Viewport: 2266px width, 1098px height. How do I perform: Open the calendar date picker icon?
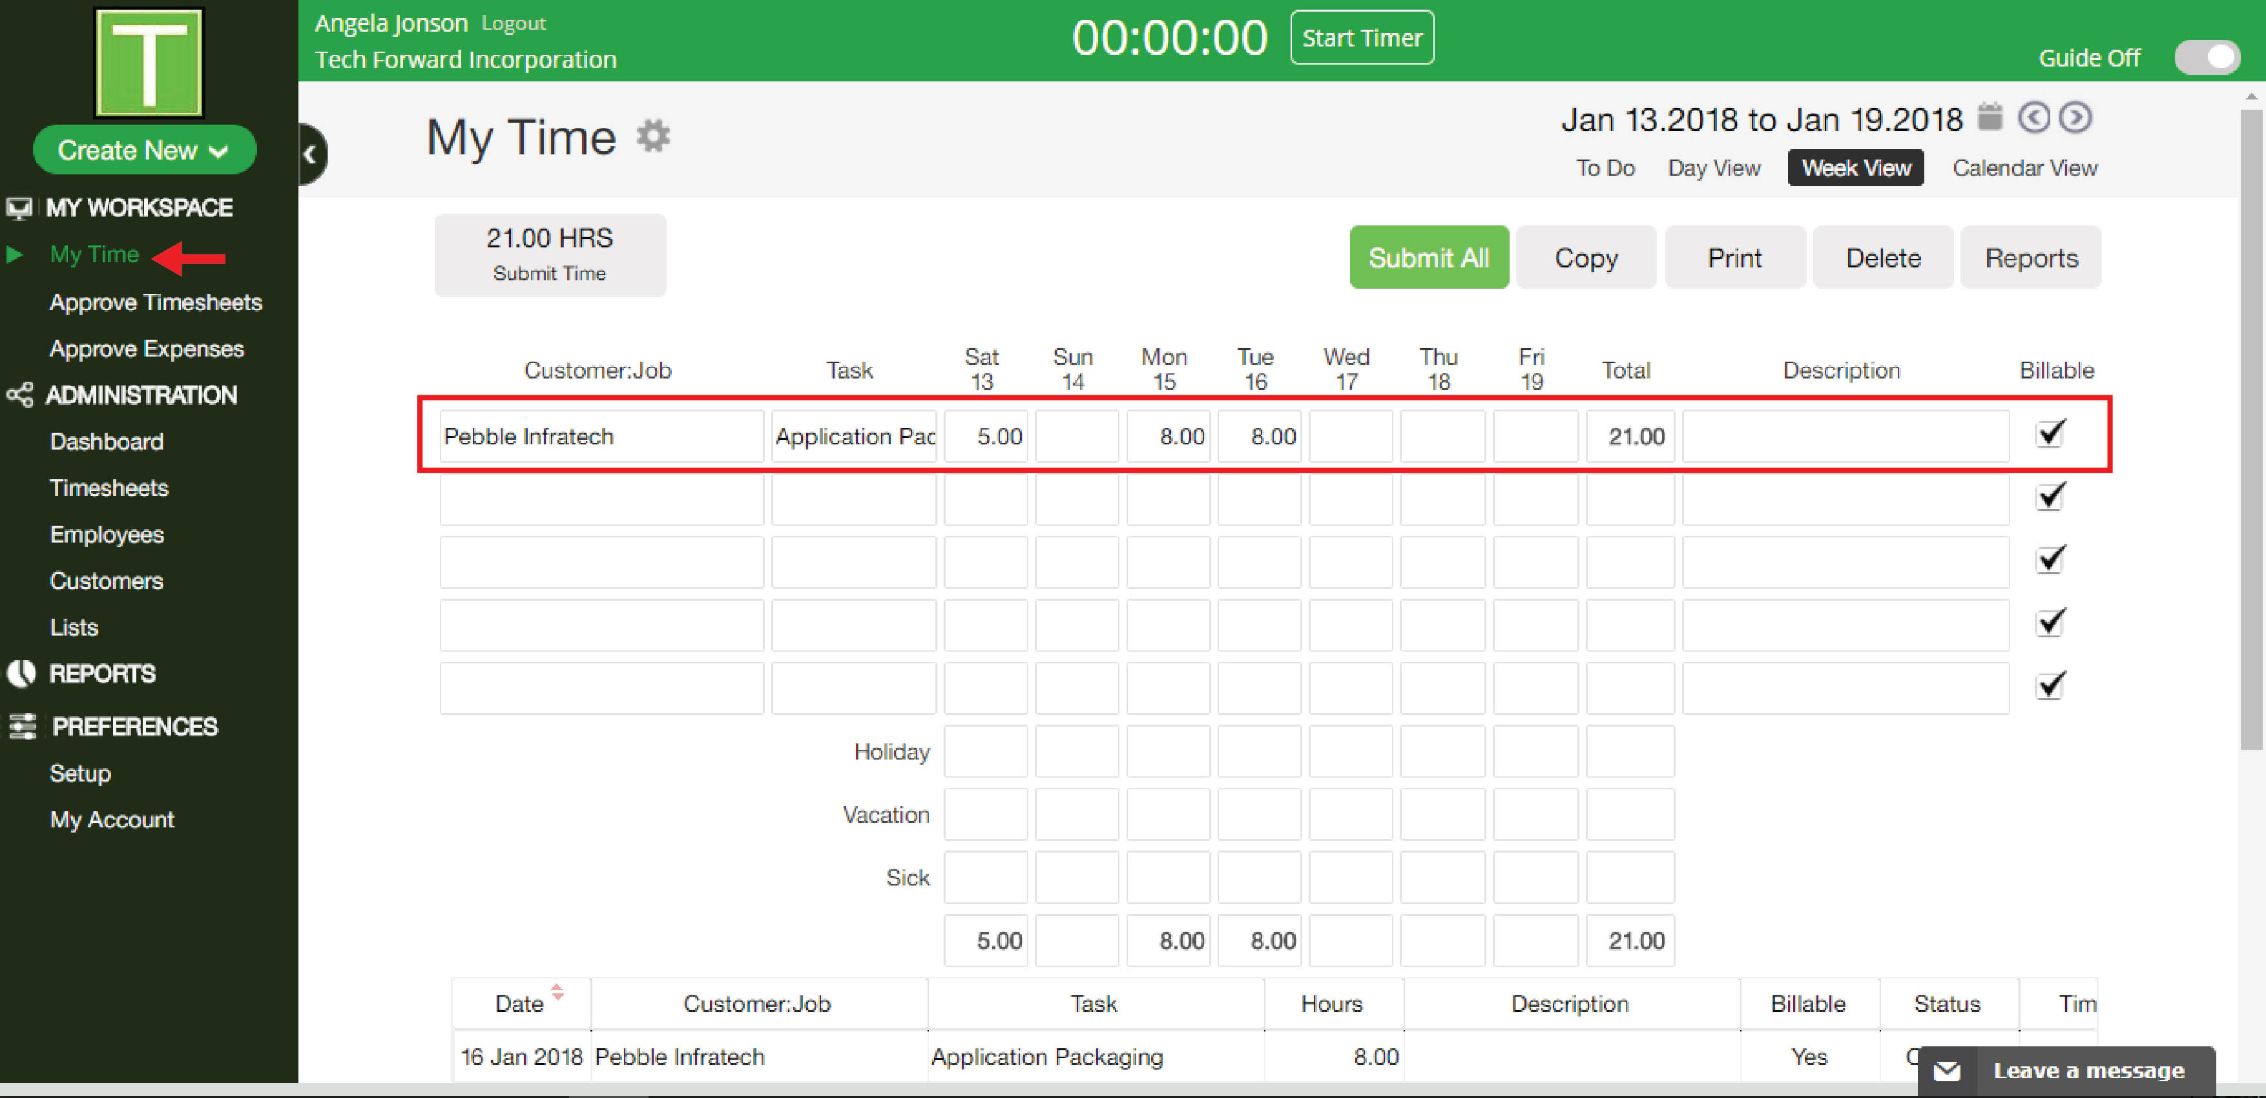point(1990,117)
